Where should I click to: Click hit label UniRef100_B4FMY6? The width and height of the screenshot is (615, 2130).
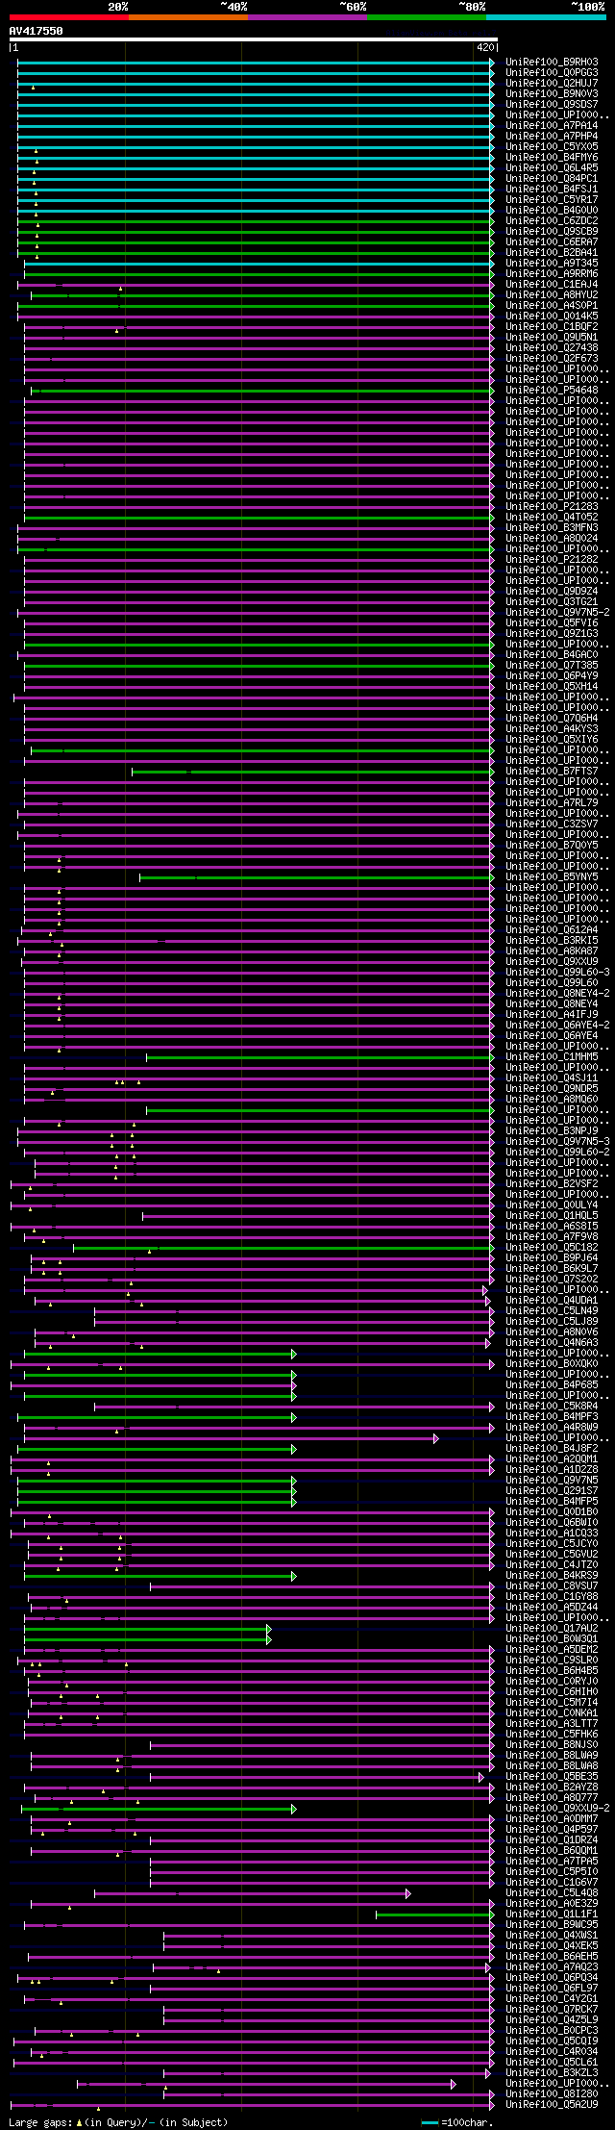(552, 157)
